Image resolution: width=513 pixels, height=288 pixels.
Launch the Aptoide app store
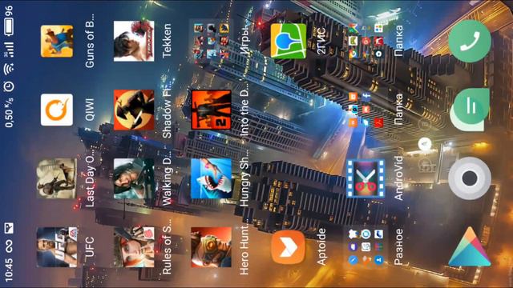(x=289, y=247)
